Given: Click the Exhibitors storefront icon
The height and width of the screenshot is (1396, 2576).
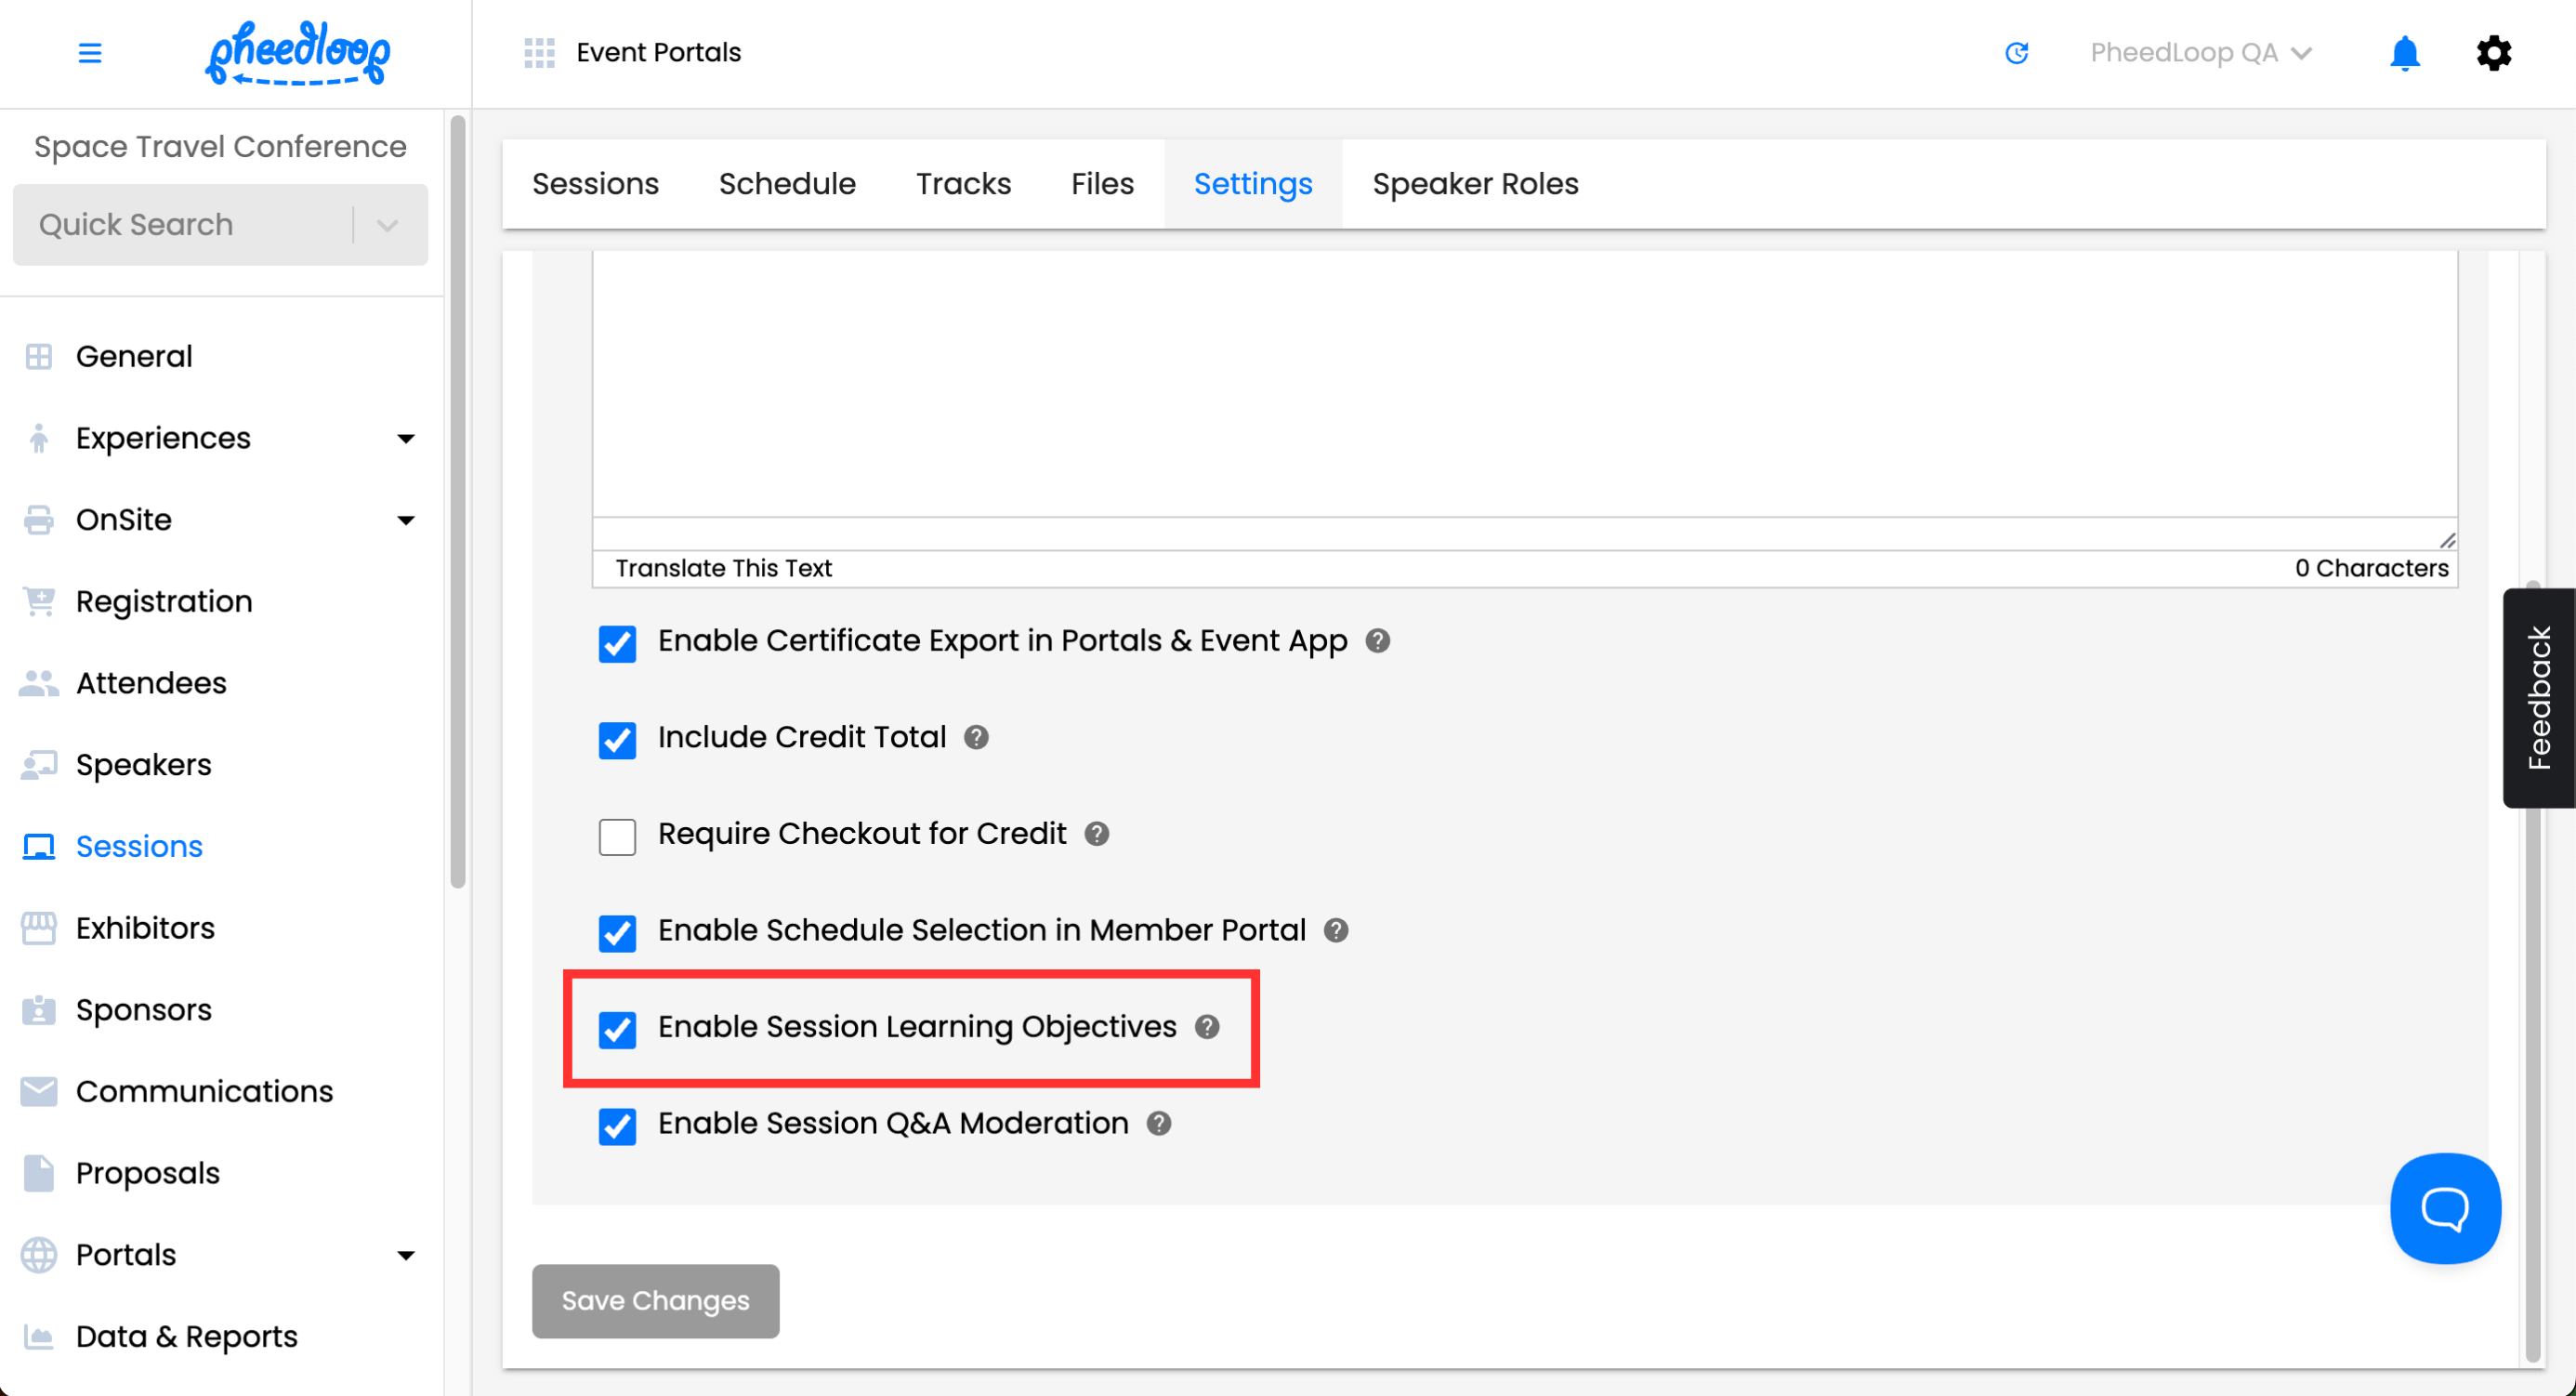Looking at the screenshot, I should tap(39, 928).
